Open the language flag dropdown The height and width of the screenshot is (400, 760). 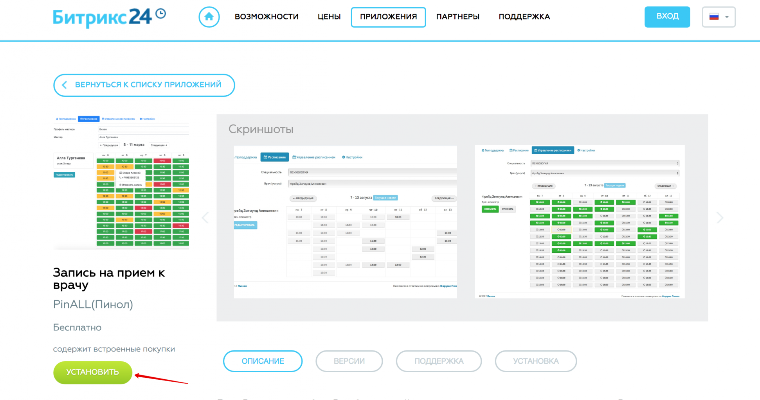(x=719, y=17)
